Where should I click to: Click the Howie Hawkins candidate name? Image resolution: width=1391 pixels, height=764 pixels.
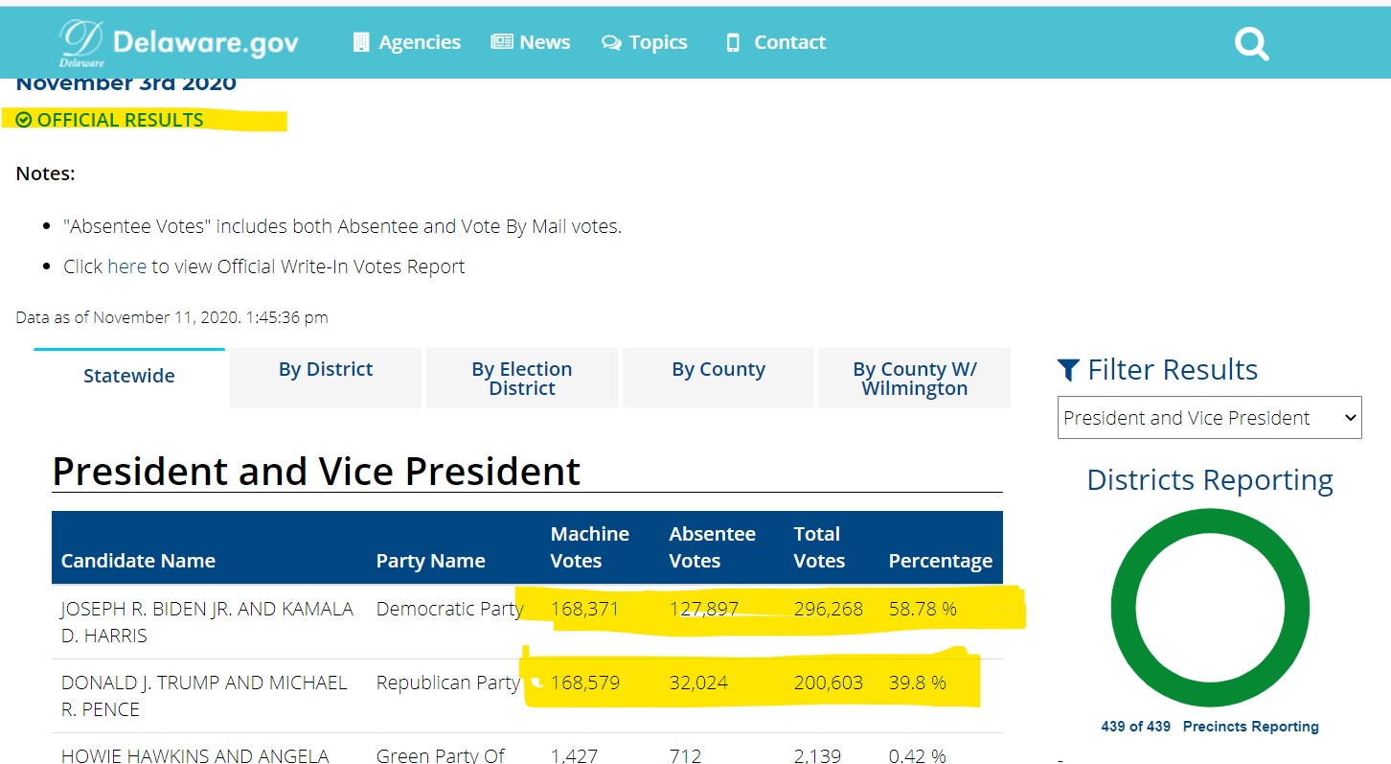coord(194,755)
